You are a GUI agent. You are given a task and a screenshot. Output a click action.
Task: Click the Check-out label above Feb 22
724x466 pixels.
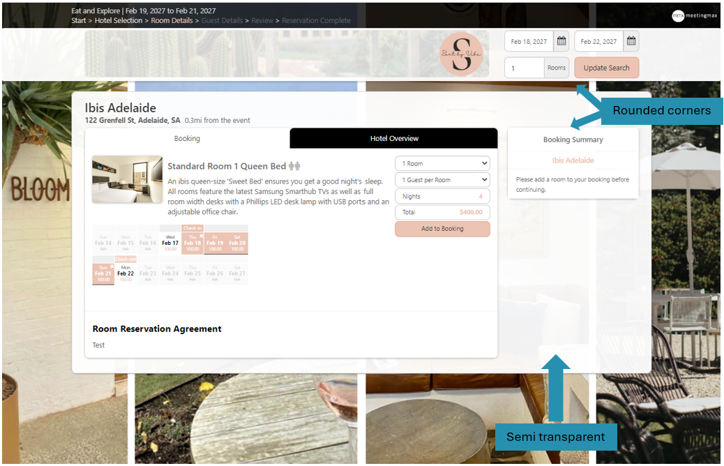[x=126, y=259]
